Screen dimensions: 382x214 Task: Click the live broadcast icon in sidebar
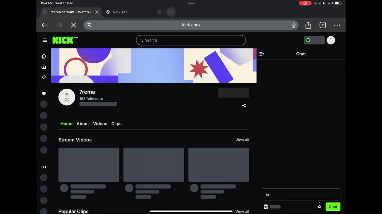[x=44, y=167]
